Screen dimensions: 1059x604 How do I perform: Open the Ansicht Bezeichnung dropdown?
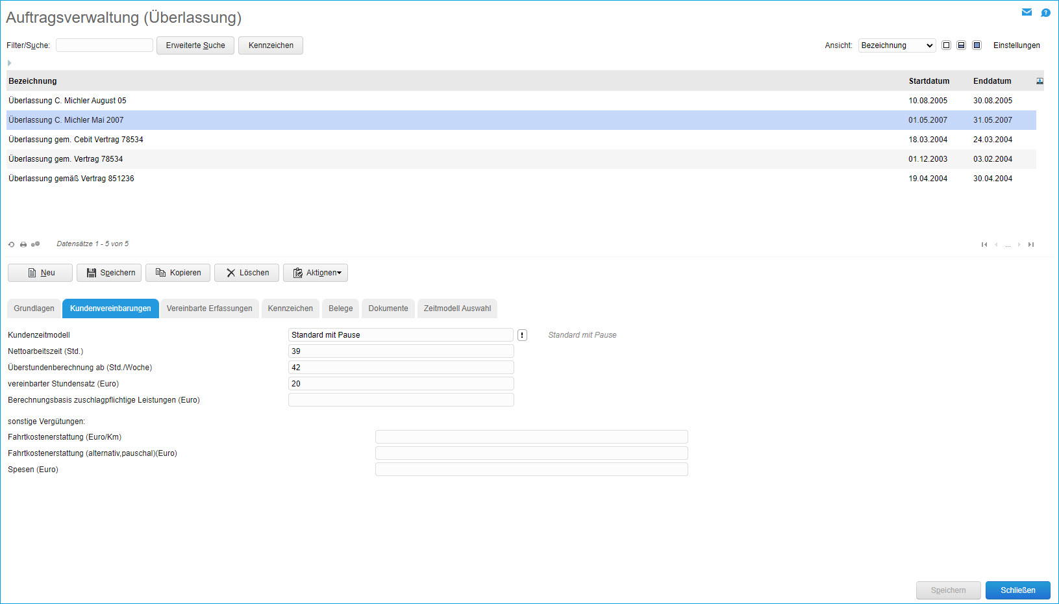pos(897,45)
